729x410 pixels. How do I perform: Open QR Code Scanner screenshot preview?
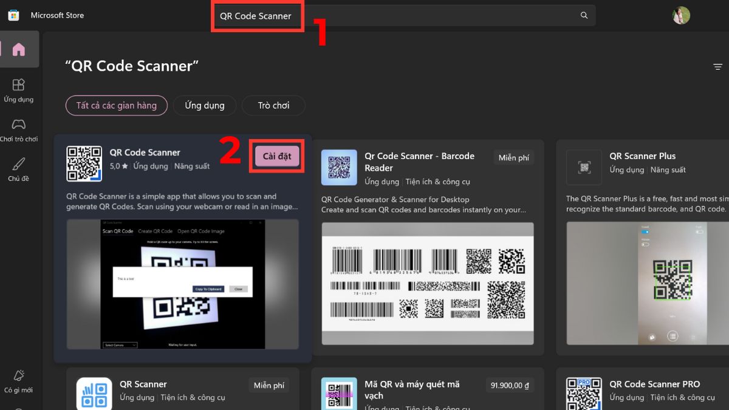[182, 284]
